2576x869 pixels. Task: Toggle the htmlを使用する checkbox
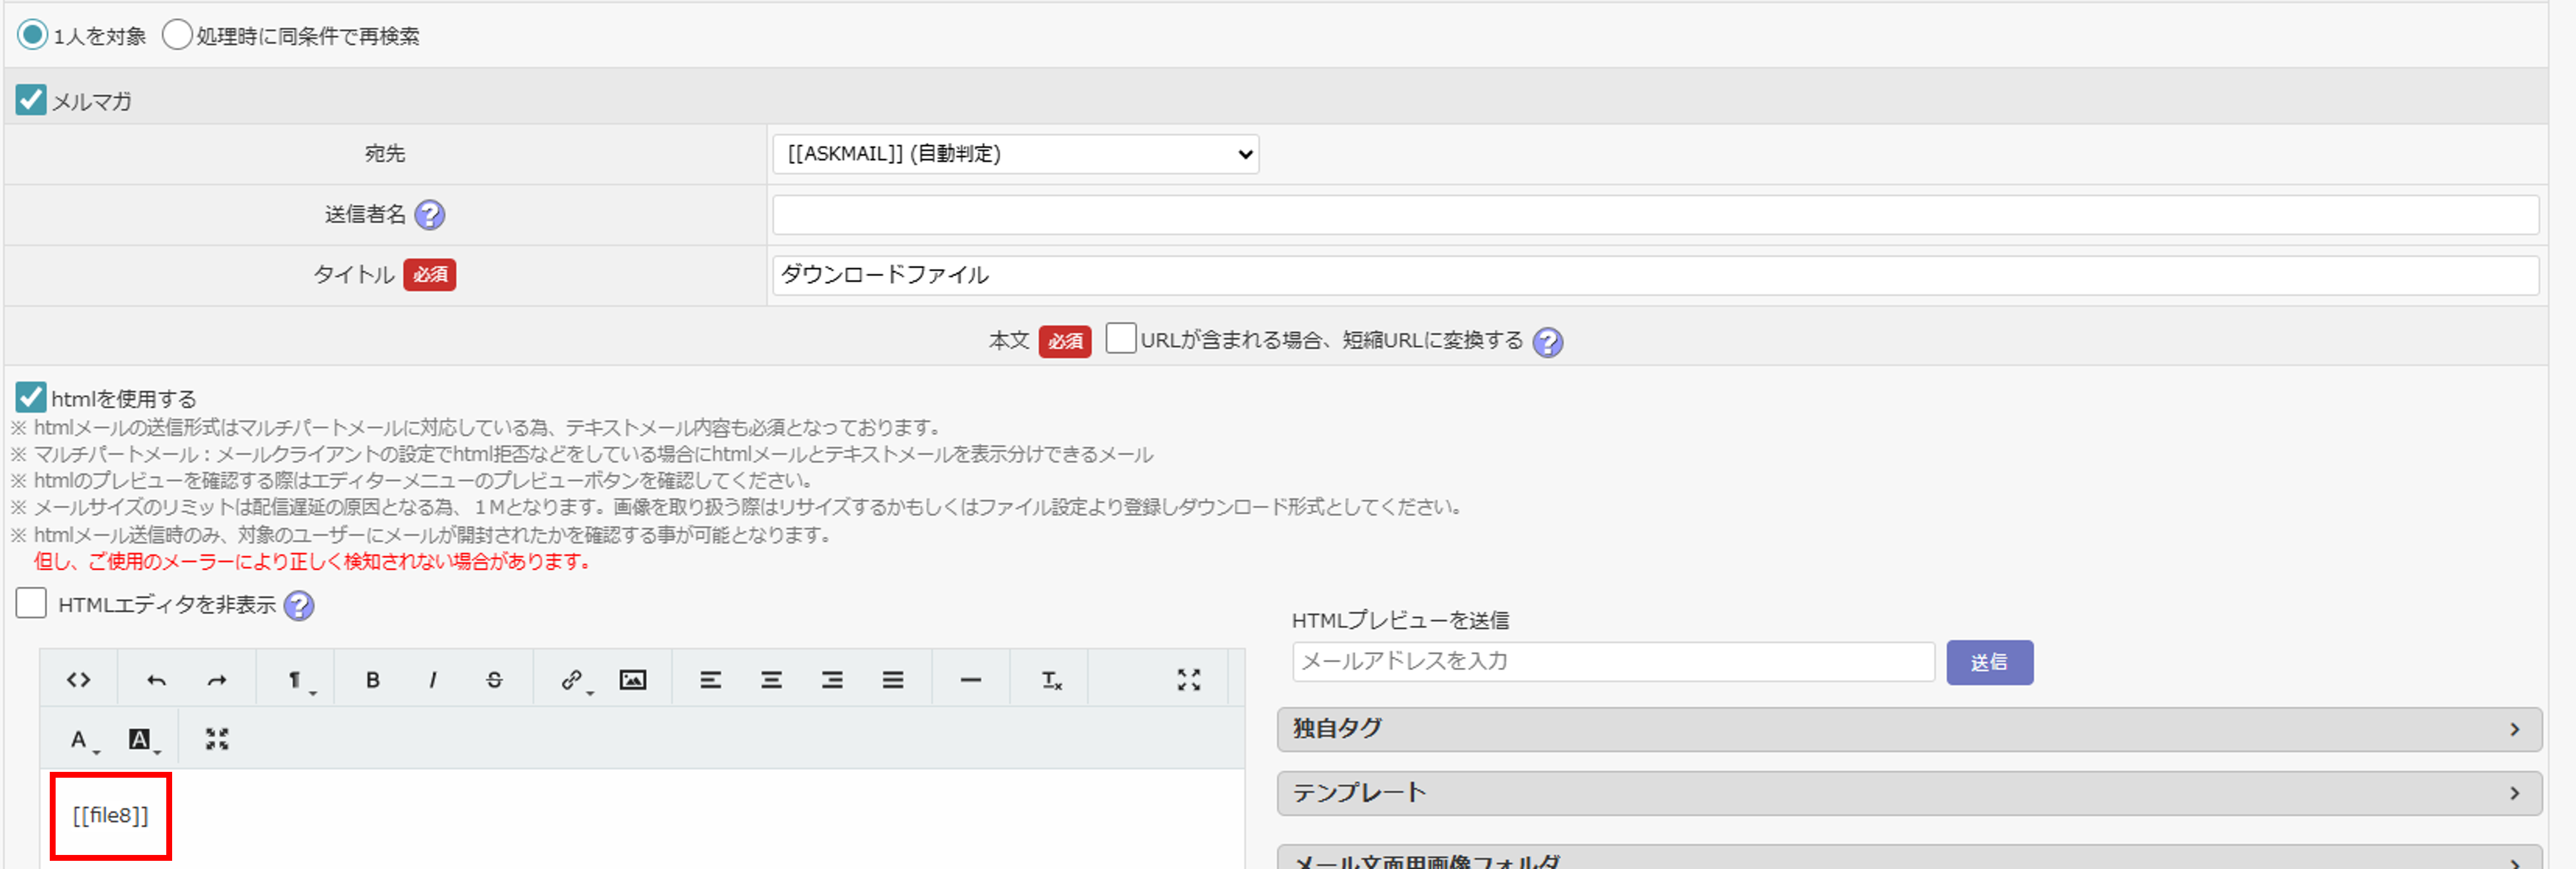(31, 397)
